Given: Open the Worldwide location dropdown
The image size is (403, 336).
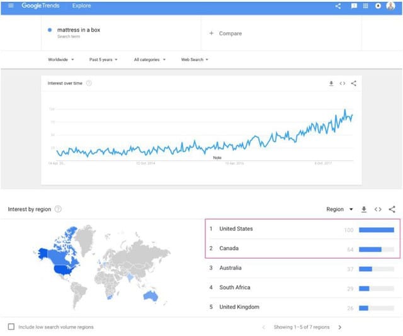Looking at the screenshot, I should pos(61,60).
